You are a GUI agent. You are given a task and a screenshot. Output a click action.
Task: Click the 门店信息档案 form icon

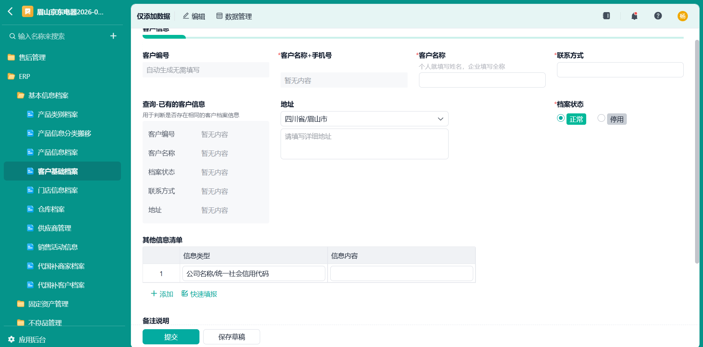30,190
